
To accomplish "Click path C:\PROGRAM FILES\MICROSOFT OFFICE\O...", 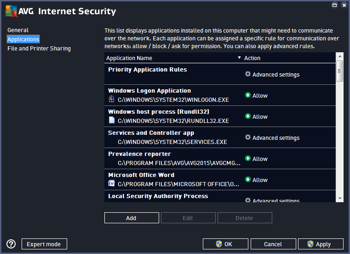I will 178,184.
